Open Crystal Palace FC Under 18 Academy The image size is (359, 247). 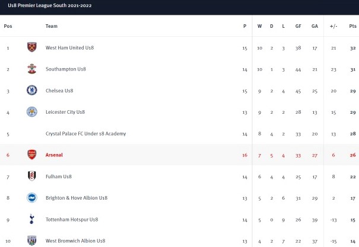(85, 134)
